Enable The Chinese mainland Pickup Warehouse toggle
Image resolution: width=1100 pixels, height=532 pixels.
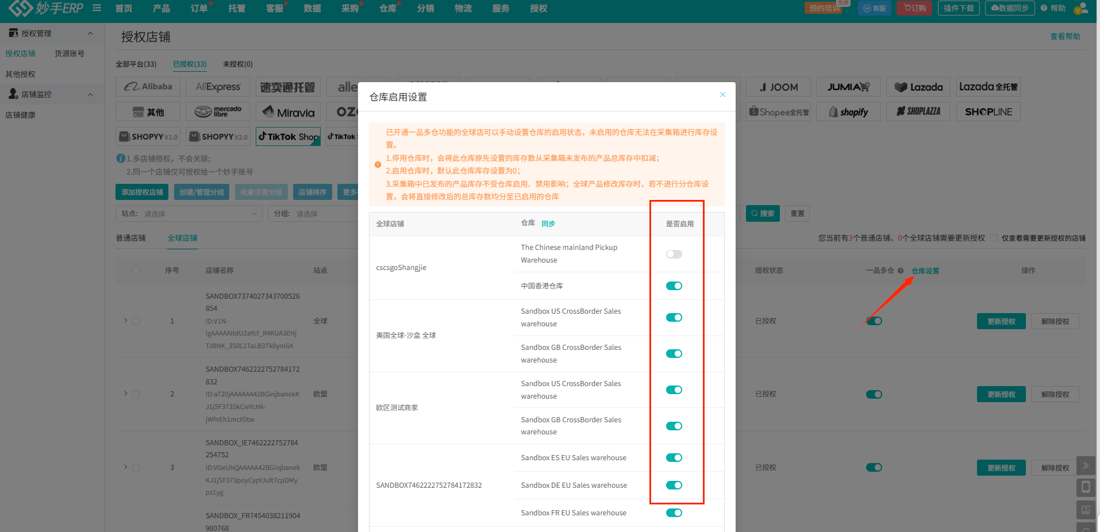(x=674, y=254)
